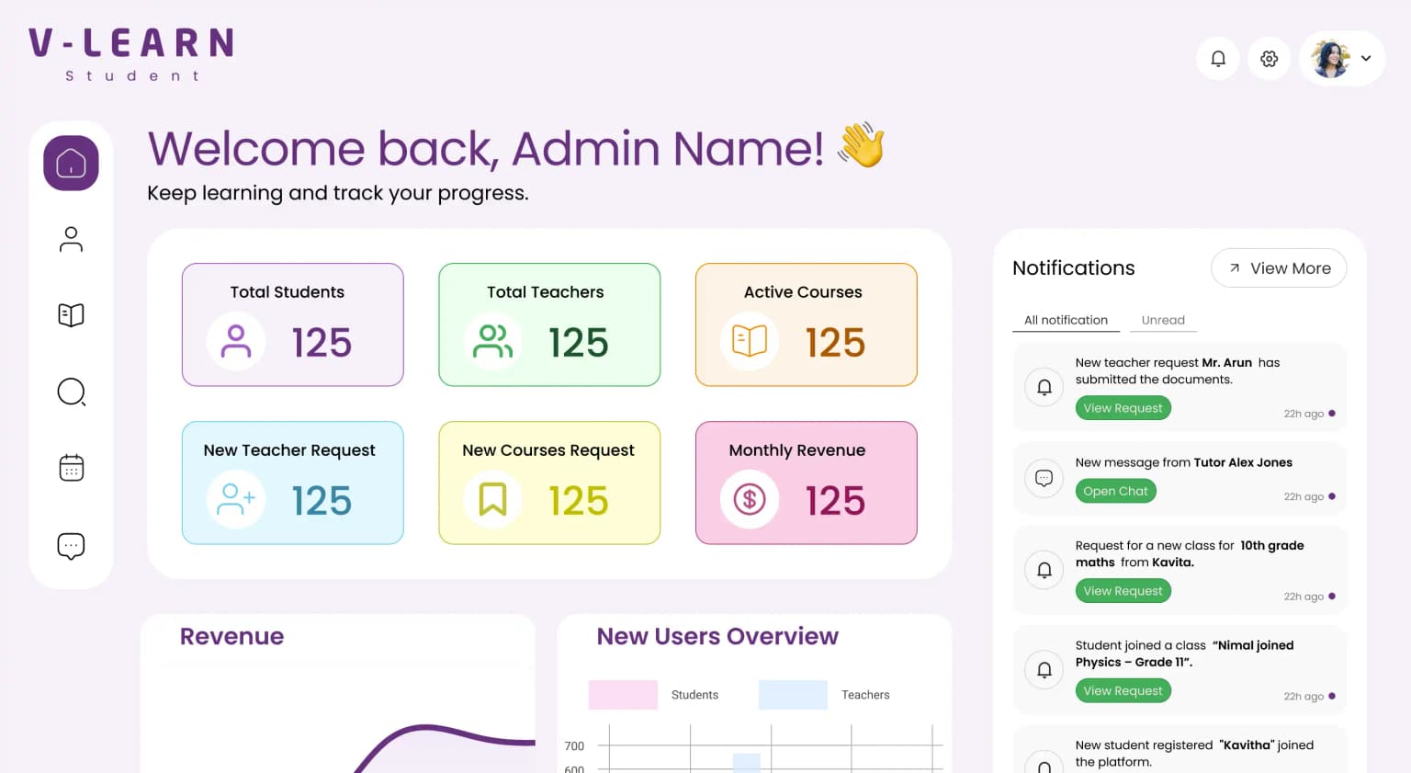Click the Monthly Revenue dollar icon

[750, 500]
